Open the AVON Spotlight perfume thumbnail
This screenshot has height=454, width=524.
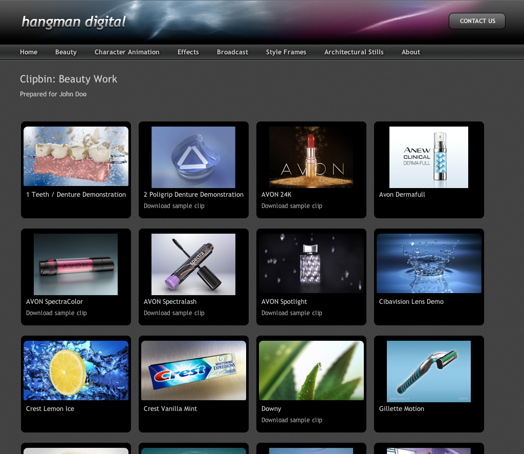(x=311, y=263)
